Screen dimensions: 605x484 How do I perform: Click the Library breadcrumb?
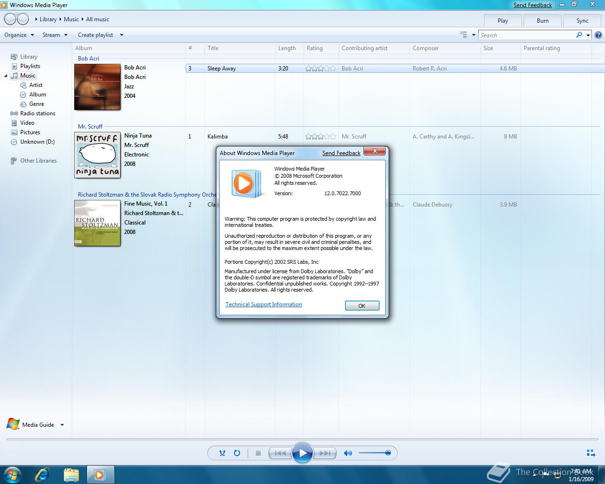(x=48, y=19)
